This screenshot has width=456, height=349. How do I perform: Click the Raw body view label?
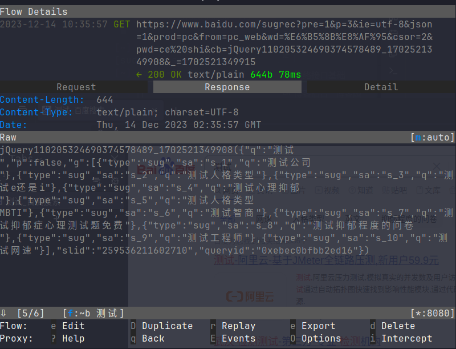click(9, 138)
